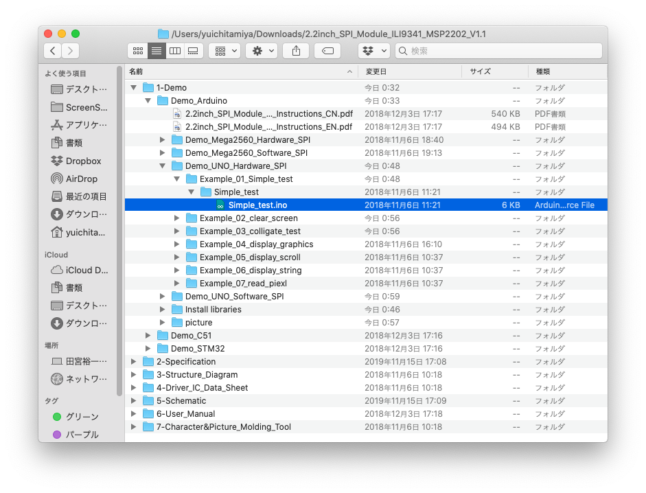Sort by the 名前 column header
The image size is (646, 493).
242,71
